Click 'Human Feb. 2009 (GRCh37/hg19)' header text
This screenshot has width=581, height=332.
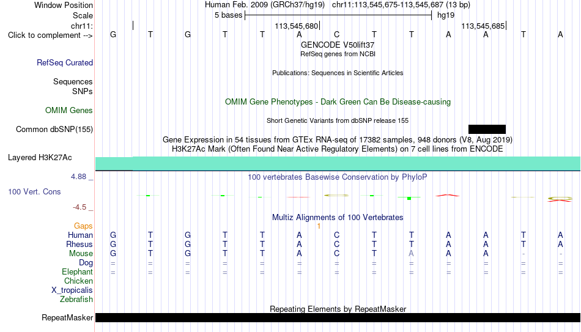click(x=265, y=5)
